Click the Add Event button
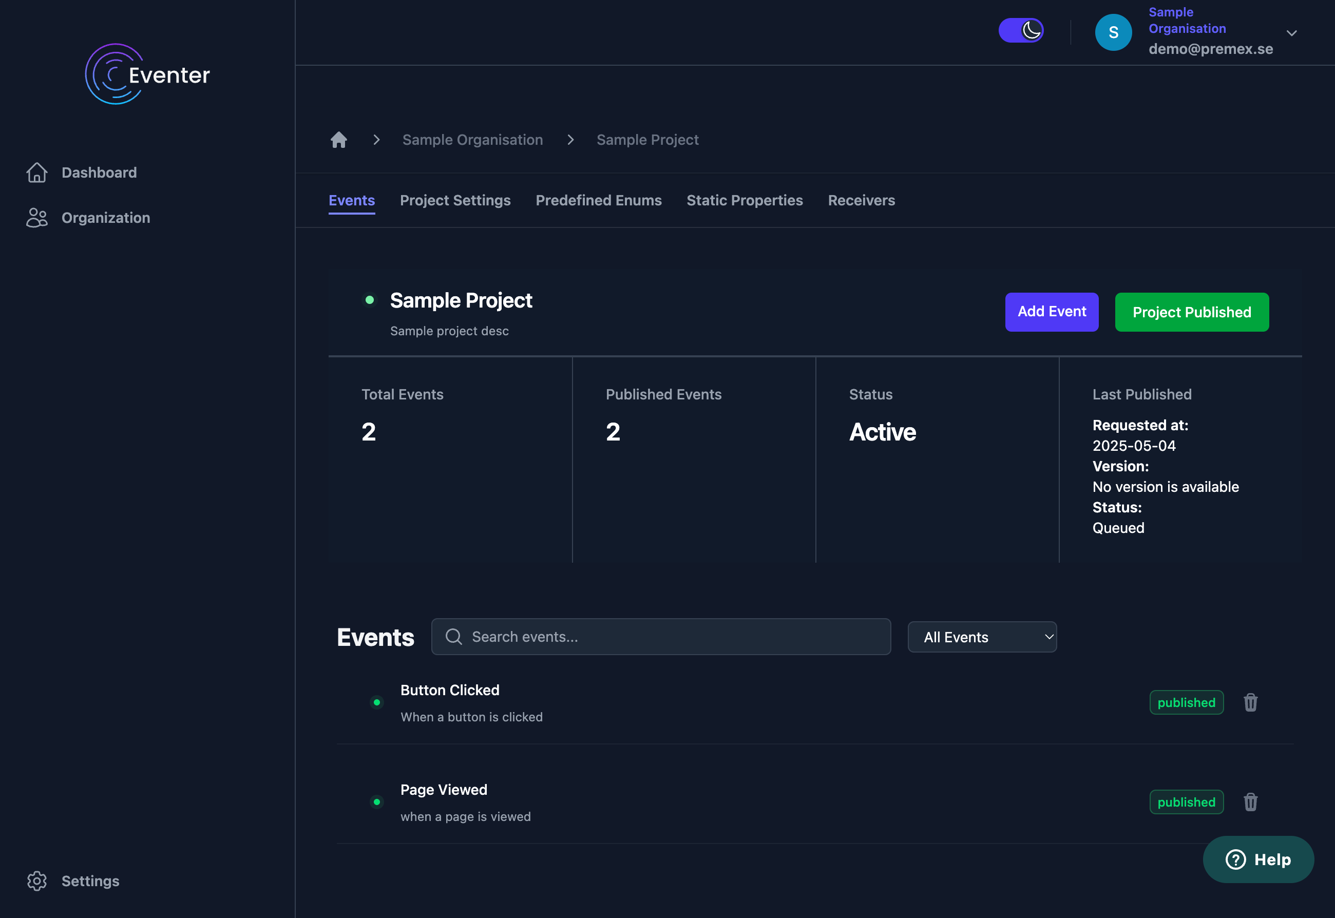 coord(1052,312)
